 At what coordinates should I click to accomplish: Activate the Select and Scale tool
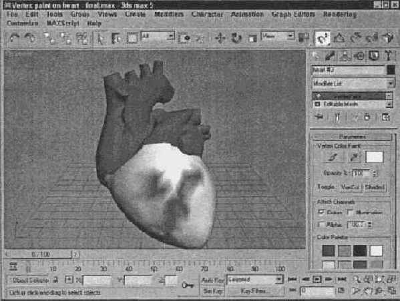point(252,39)
